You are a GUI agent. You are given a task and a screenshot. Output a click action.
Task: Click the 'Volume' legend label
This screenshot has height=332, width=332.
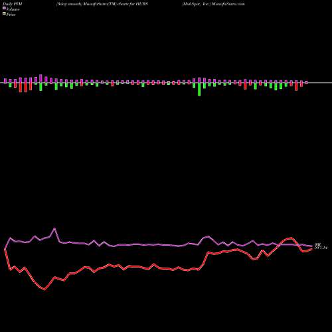click(13, 9)
